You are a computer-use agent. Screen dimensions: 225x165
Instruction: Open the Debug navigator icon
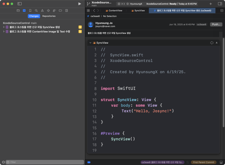point(54,10)
